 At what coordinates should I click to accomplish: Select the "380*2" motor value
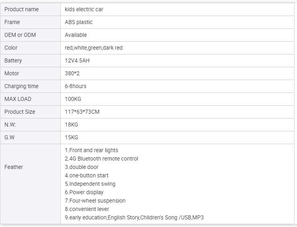click(72, 73)
